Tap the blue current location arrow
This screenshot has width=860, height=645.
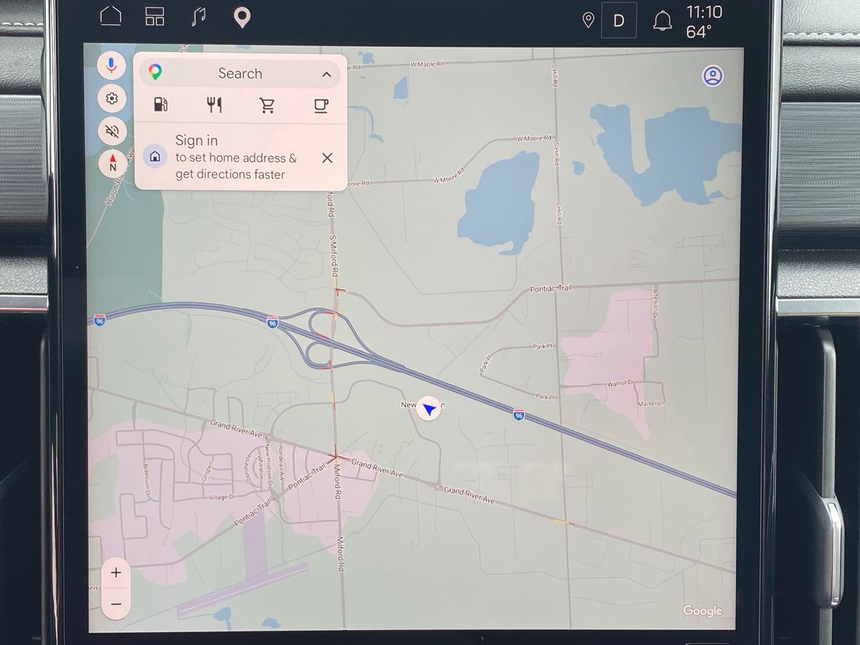[429, 408]
